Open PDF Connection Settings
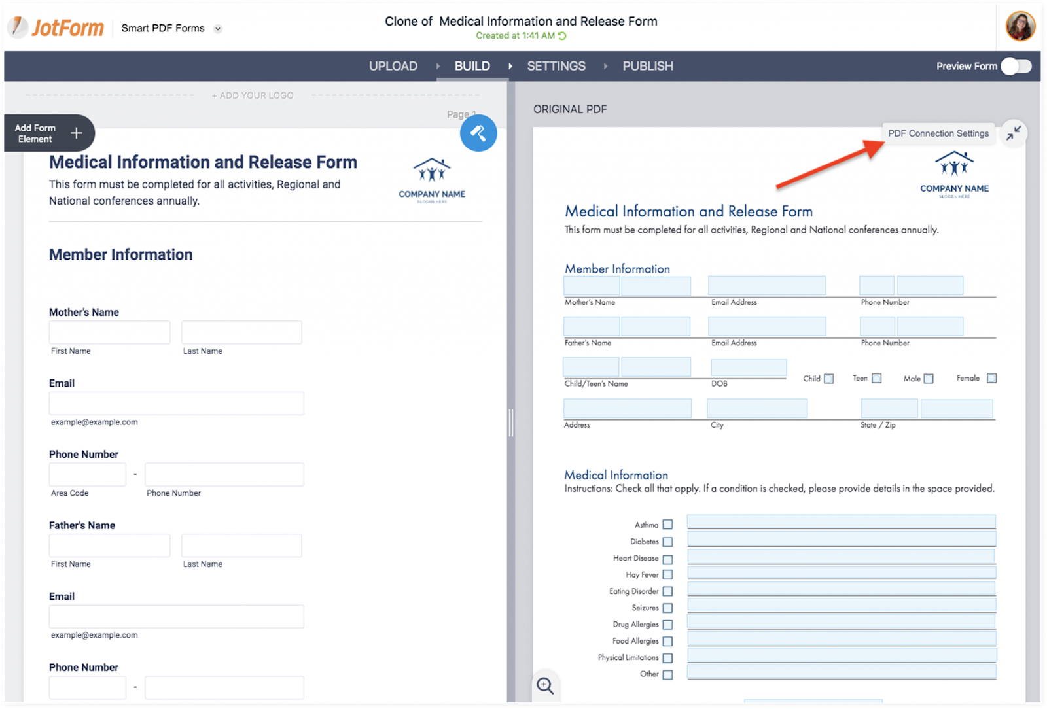This screenshot has height=709, width=1047. [938, 133]
